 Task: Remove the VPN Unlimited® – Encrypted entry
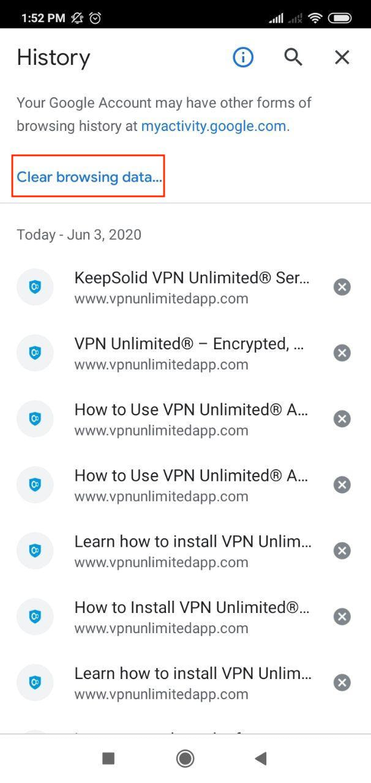point(342,353)
